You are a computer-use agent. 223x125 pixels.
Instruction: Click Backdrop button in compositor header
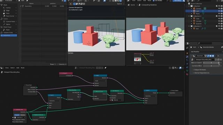point(178,1)
